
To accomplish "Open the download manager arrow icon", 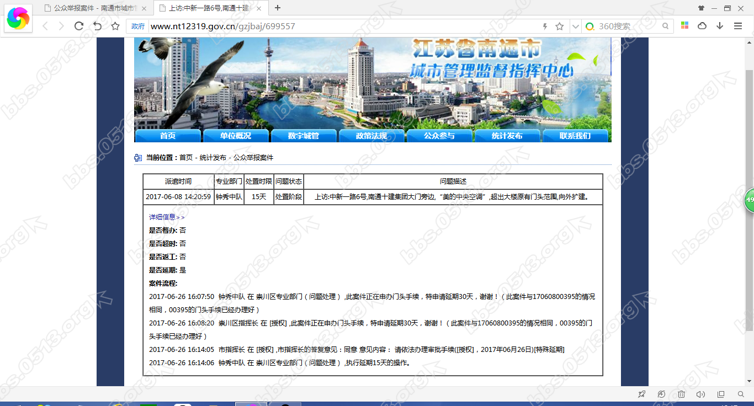I will point(720,25).
